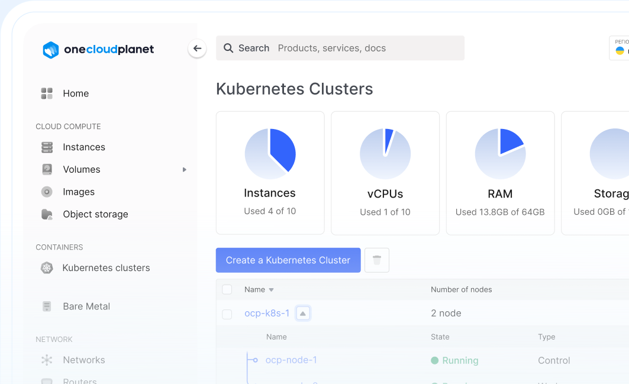This screenshot has height=384, width=629.
Task: Open Instances in sidebar
Action: pos(84,147)
